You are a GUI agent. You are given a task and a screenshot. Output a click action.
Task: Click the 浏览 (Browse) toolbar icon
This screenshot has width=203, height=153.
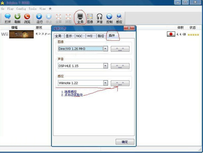click(27, 18)
